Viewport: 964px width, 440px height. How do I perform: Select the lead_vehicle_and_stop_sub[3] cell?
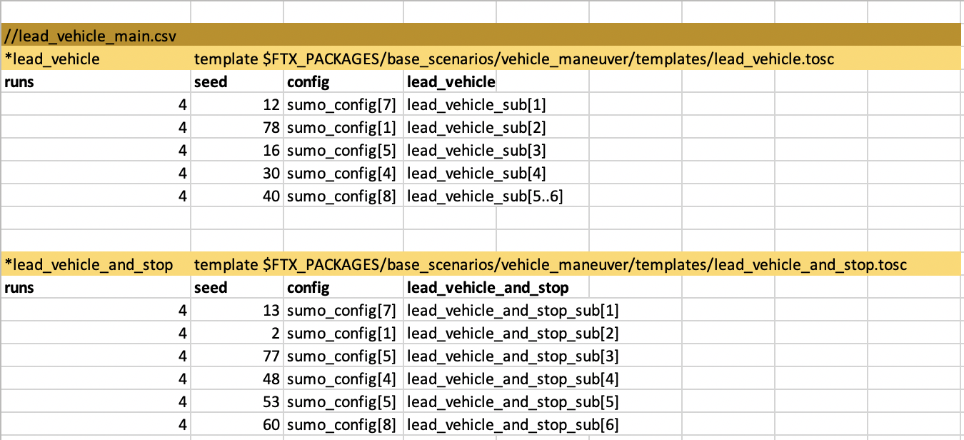[513, 356]
